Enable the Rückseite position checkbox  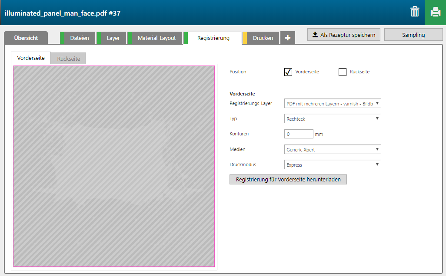pos(343,72)
